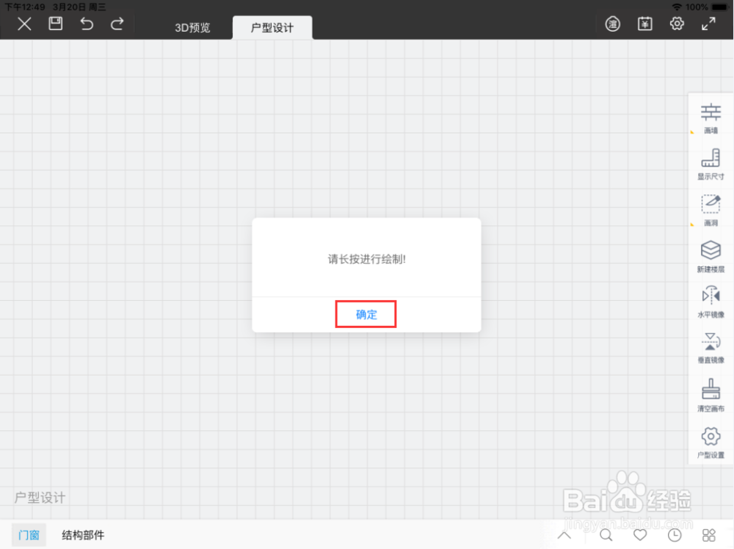Select the 画墙 draw wall tool
734x549 pixels.
(711, 118)
